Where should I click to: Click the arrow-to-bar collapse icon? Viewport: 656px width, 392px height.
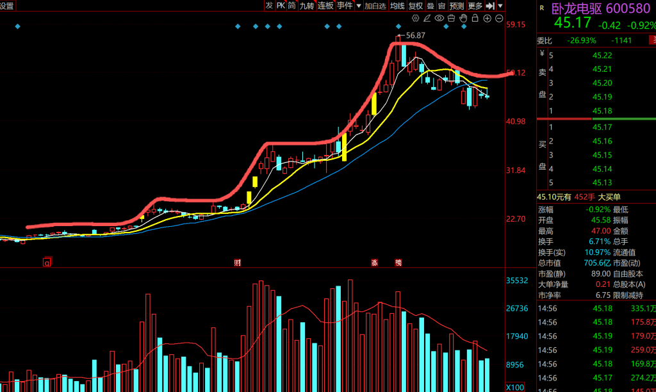(x=490, y=6)
